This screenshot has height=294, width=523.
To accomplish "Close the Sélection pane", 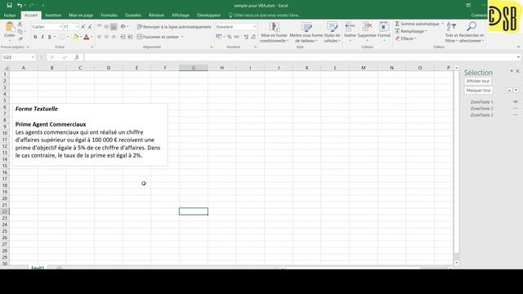I will pos(517,71).
